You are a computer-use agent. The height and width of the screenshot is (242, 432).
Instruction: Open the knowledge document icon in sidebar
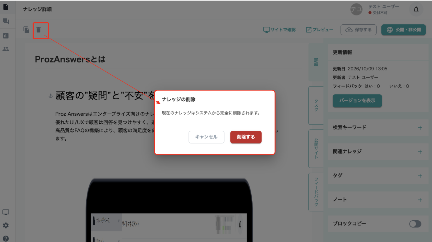coord(6,7)
